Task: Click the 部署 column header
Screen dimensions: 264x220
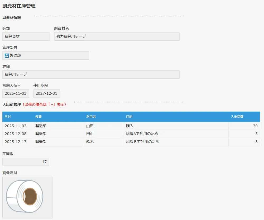Action: coord(39,117)
